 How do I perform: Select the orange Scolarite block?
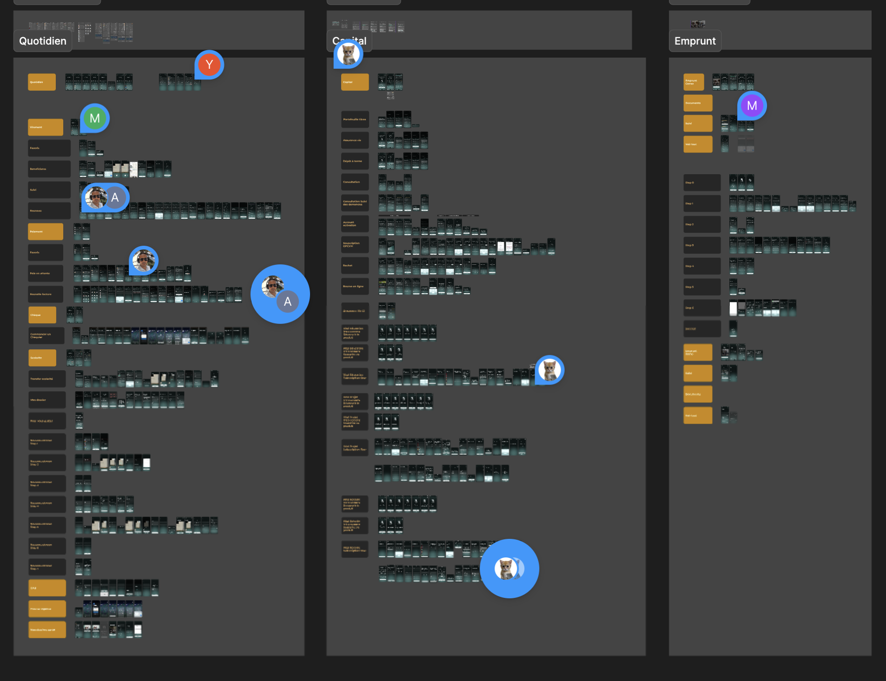pos(42,358)
